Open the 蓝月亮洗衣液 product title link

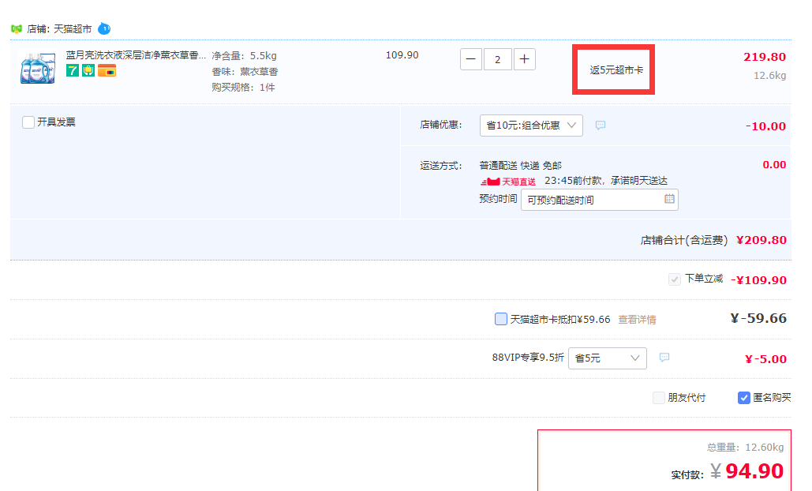click(136, 55)
